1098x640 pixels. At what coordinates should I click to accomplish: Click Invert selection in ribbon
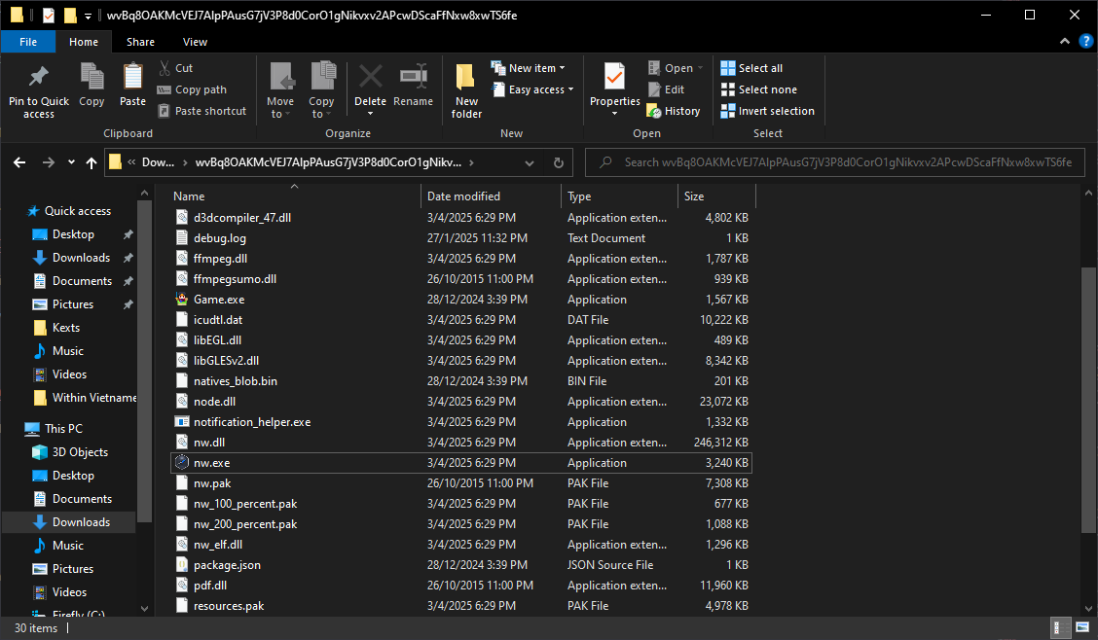767,111
